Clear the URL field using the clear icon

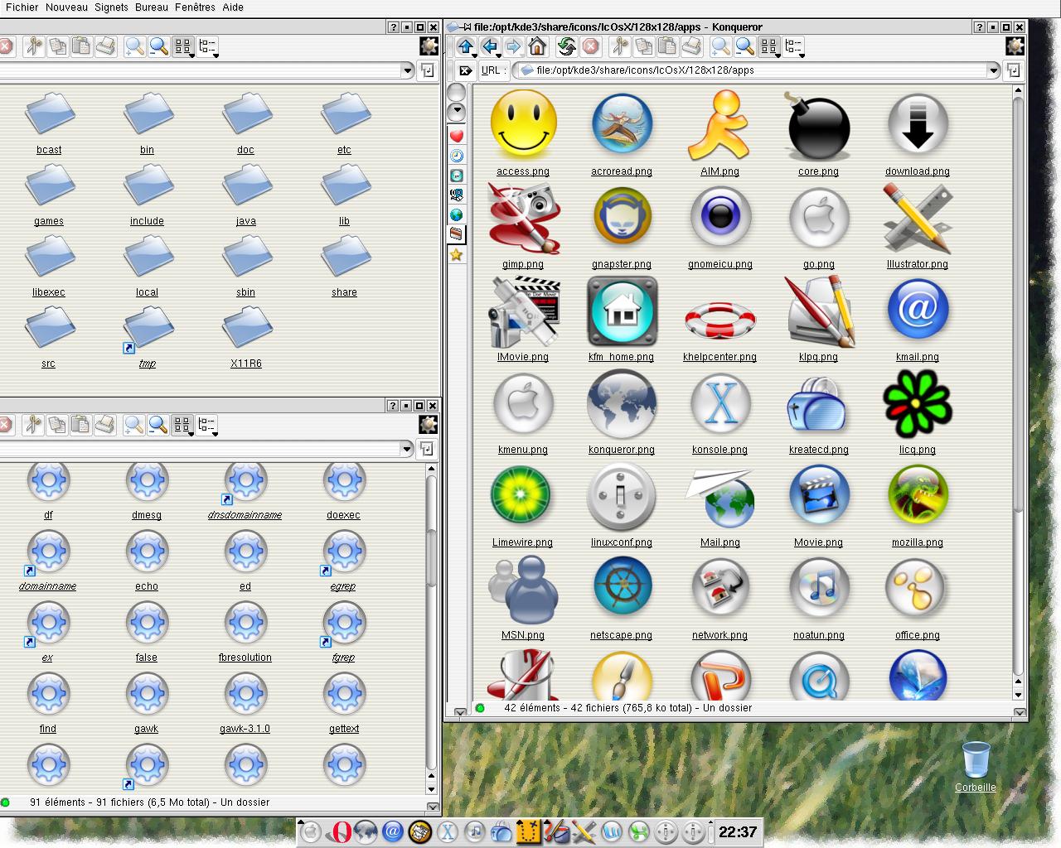pyautogui.click(x=466, y=70)
